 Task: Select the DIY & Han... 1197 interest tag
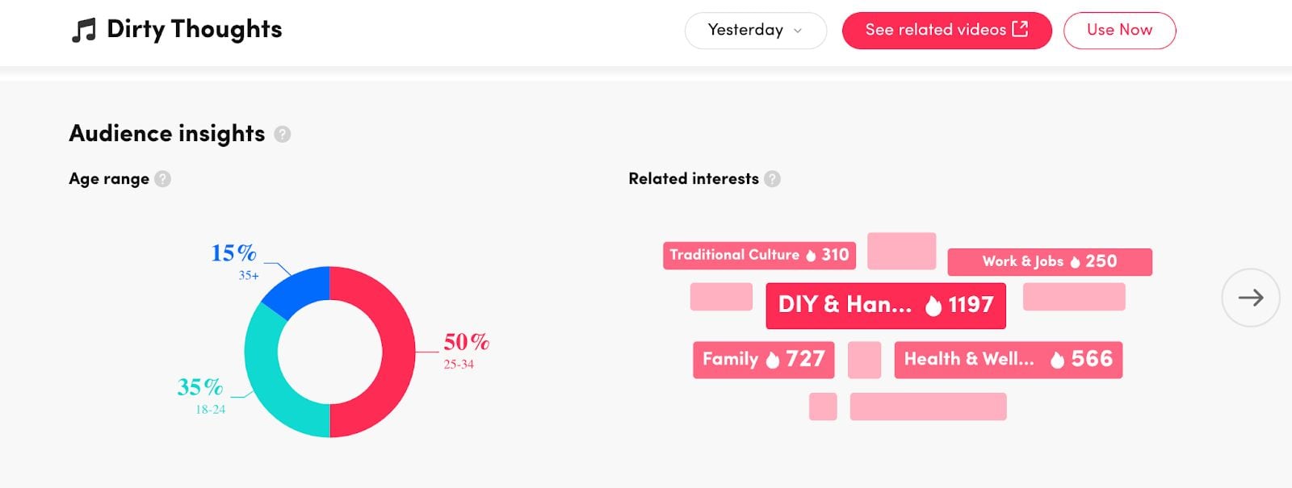[x=886, y=305]
